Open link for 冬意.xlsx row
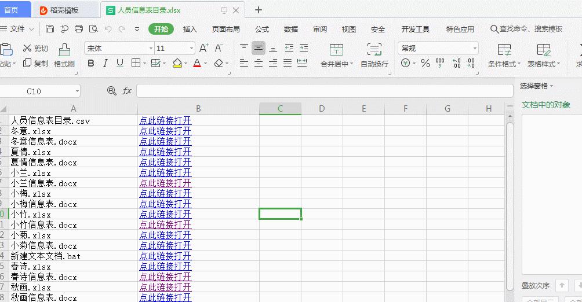 pyautogui.click(x=165, y=131)
